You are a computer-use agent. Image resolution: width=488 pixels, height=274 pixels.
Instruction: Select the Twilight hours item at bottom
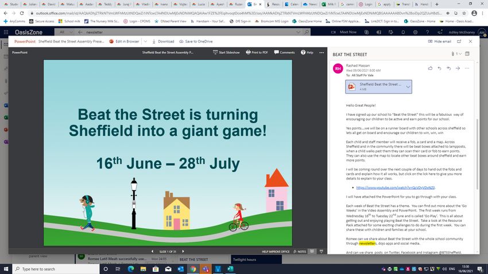point(257,260)
